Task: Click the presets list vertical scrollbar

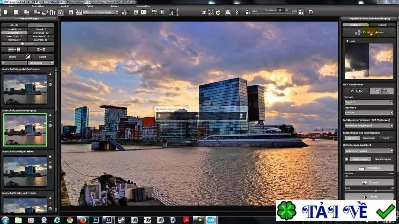Action: 56,140
